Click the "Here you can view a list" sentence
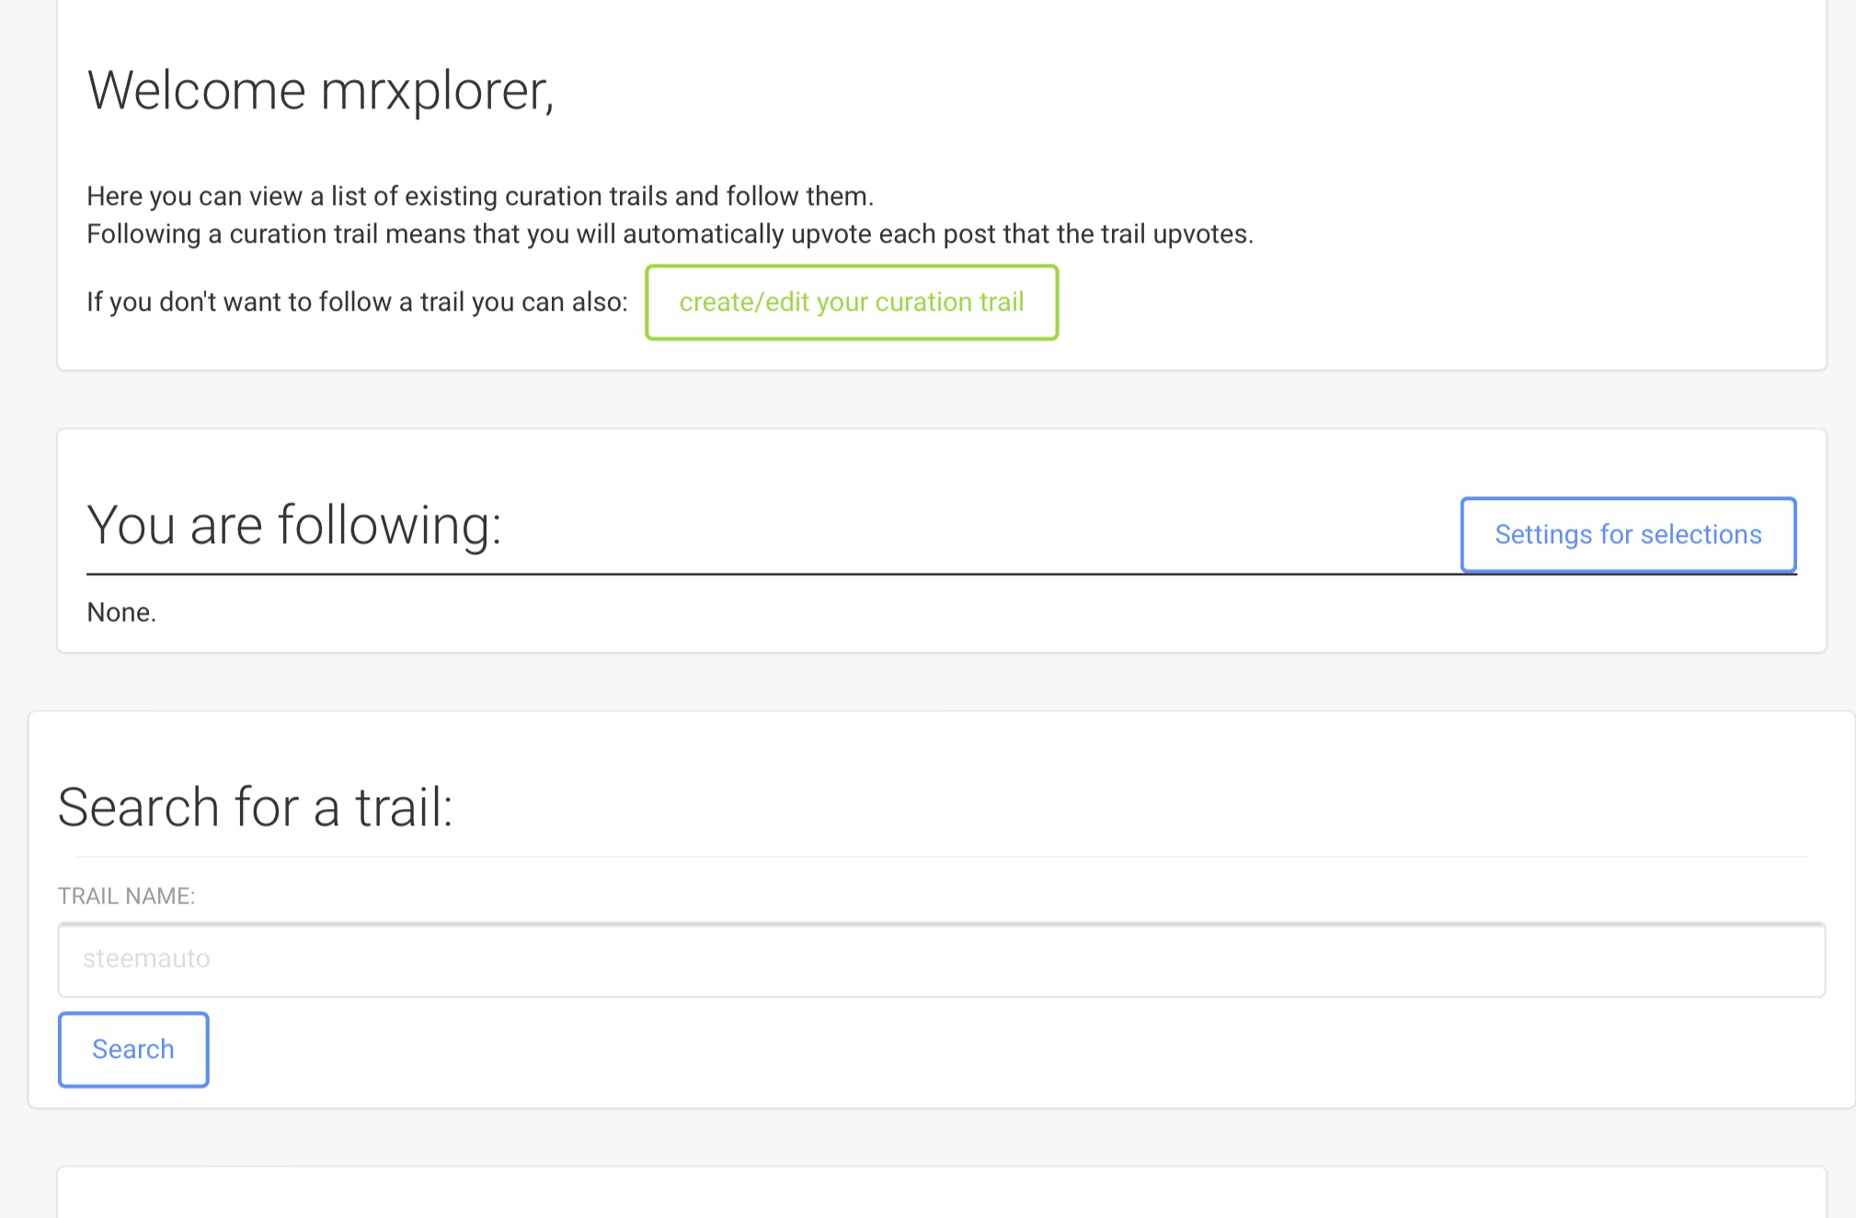The width and height of the screenshot is (1856, 1218). pyautogui.click(x=480, y=196)
